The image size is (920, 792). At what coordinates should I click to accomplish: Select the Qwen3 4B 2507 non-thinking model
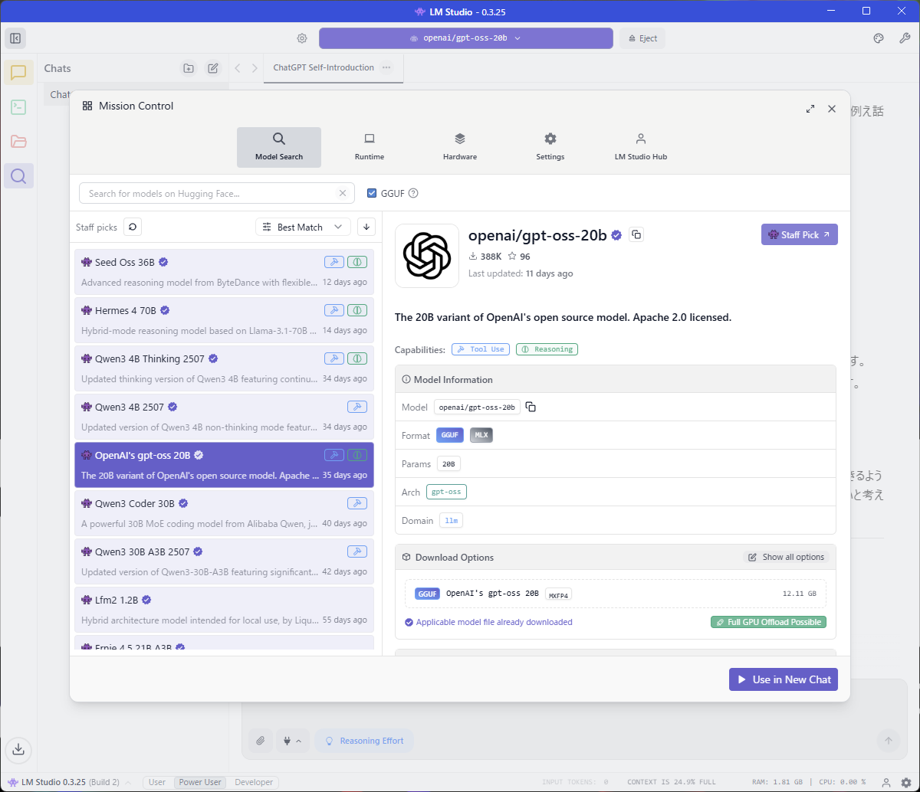[224, 417]
